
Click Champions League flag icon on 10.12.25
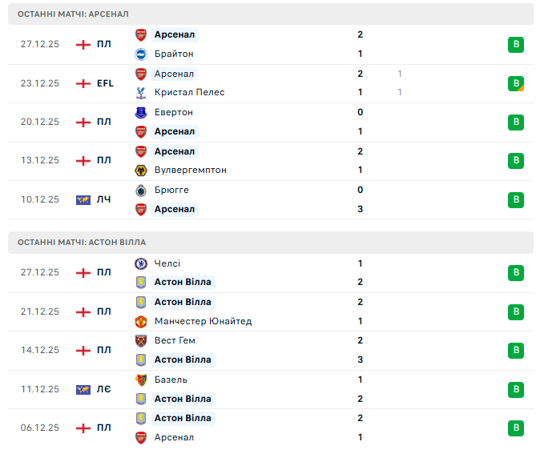click(x=83, y=199)
